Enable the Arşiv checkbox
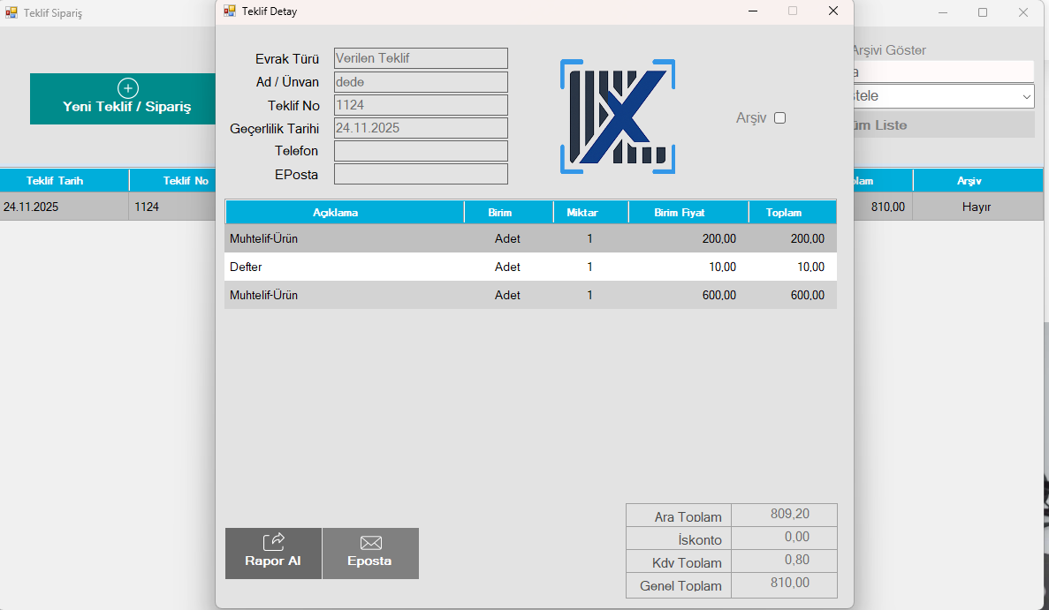This screenshot has width=1049, height=610. pyautogui.click(x=779, y=118)
